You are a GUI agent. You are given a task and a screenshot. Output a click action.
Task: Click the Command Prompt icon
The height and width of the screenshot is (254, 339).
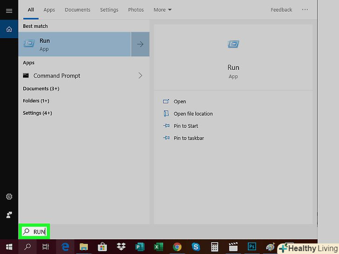(26, 75)
